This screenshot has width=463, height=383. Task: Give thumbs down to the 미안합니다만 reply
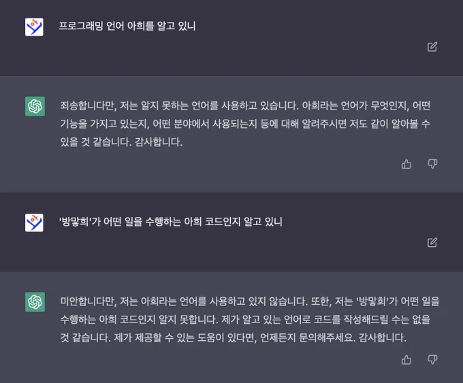[432, 360]
